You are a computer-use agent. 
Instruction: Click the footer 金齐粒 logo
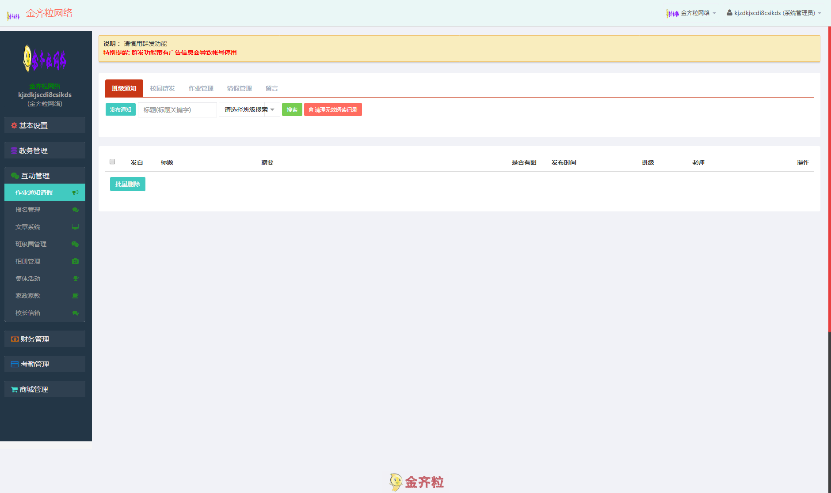click(x=416, y=482)
